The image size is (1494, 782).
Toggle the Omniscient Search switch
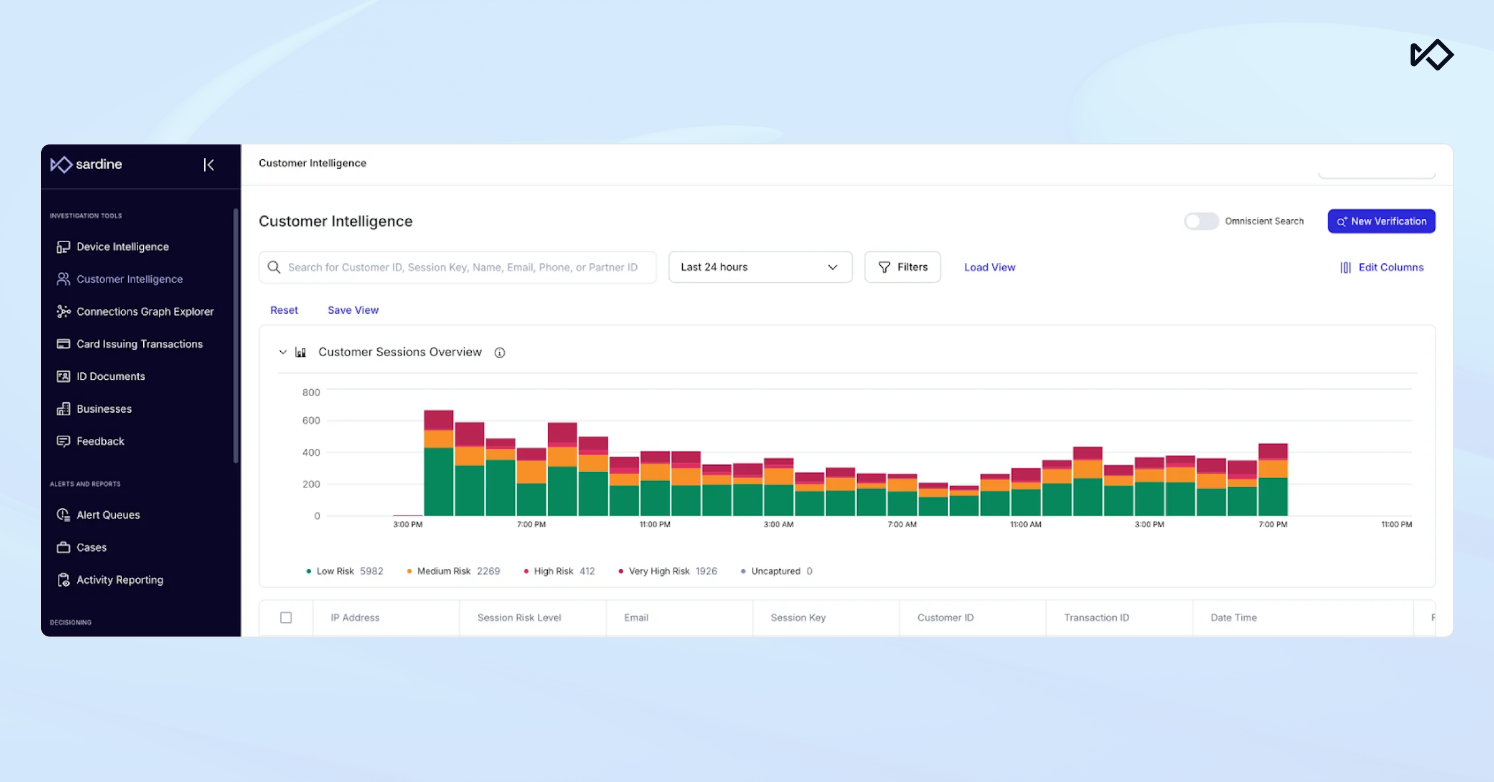point(1201,221)
